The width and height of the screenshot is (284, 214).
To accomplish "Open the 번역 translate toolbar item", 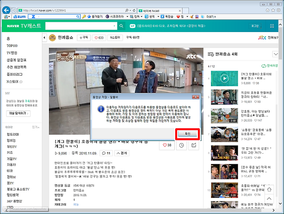I will point(150,17).
